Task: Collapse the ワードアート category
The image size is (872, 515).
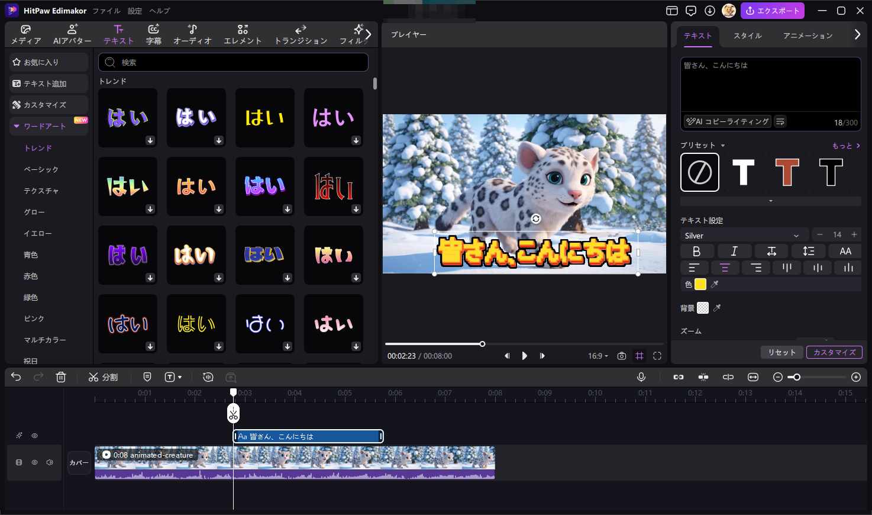Action: (x=17, y=126)
